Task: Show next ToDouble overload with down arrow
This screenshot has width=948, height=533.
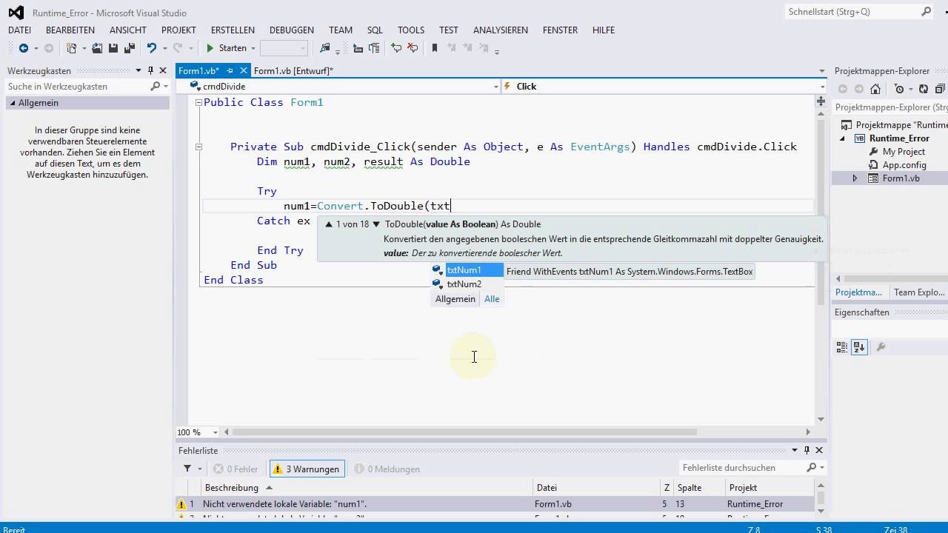Action: pos(376,224)
